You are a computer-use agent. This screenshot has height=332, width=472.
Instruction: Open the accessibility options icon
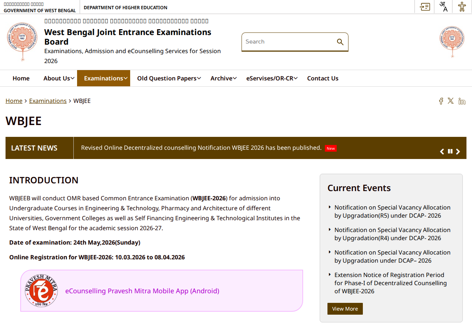pos(462,7)
